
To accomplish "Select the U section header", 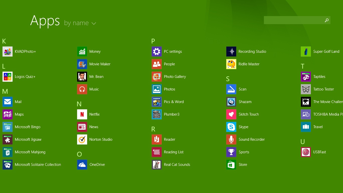I will click(x=303, y=142).
